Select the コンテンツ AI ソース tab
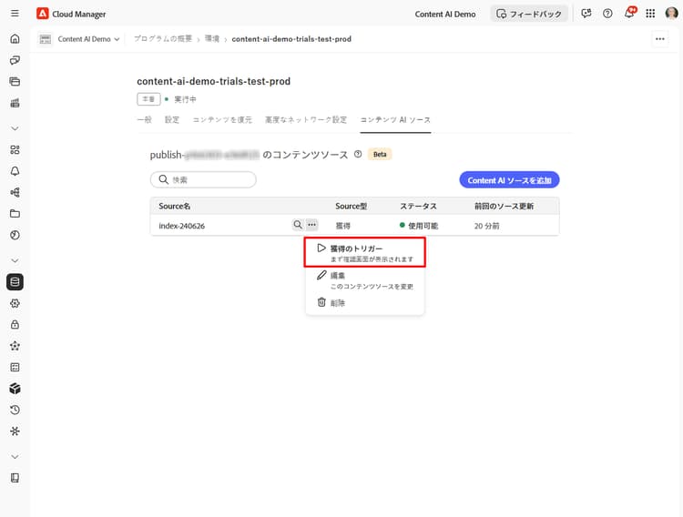683x517 pixels. [x=395, y=120]
